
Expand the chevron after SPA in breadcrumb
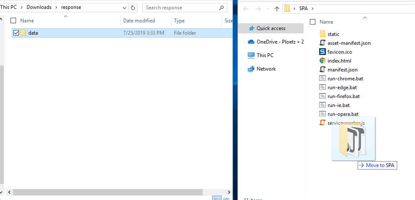(313, 8)
